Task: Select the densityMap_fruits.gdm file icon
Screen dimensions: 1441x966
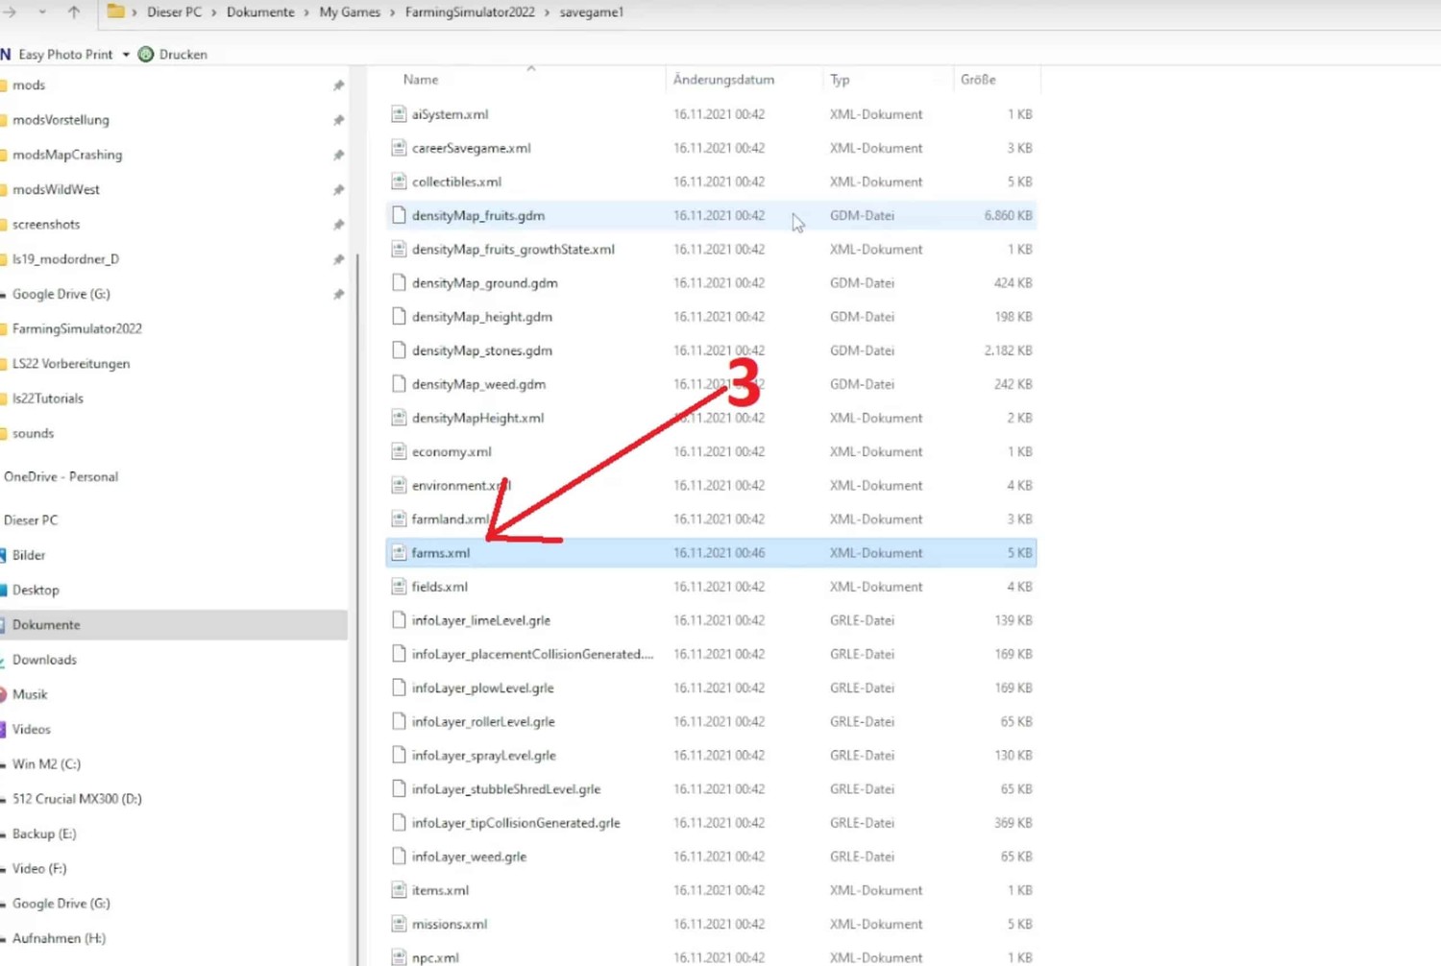Action: [x=399, y=216]
